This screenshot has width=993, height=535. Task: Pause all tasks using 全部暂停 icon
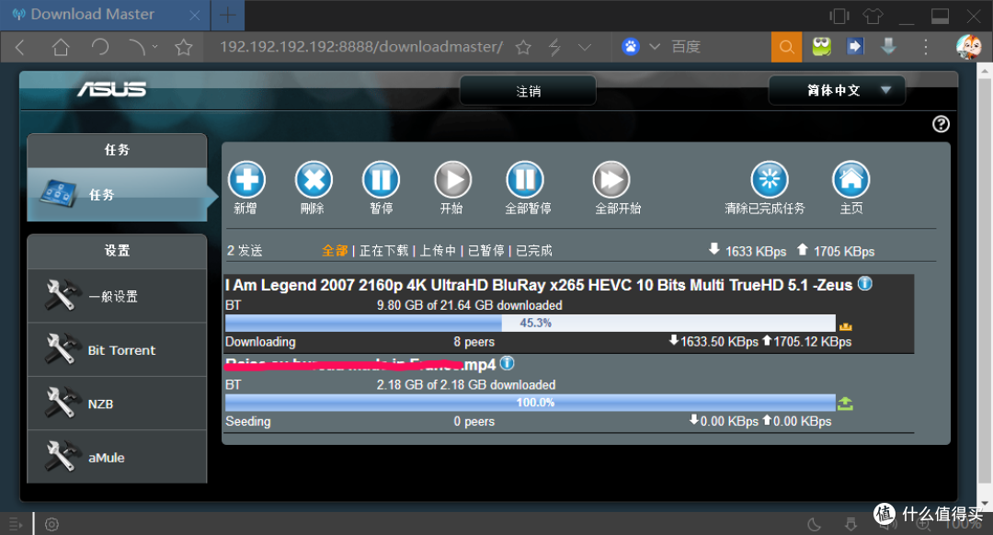[525, 180]
